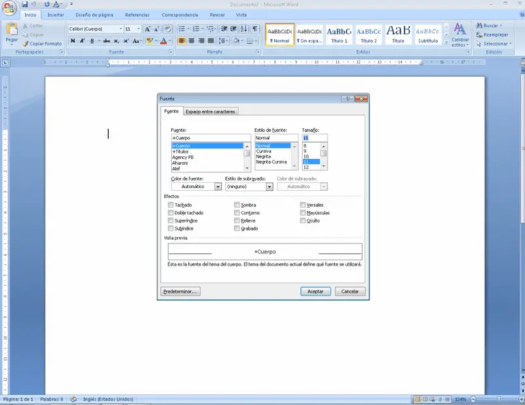This screenshot has width=525, height=405.
Task: Apply subscript formatting in ribbon
Action: (x=116, y=41)
